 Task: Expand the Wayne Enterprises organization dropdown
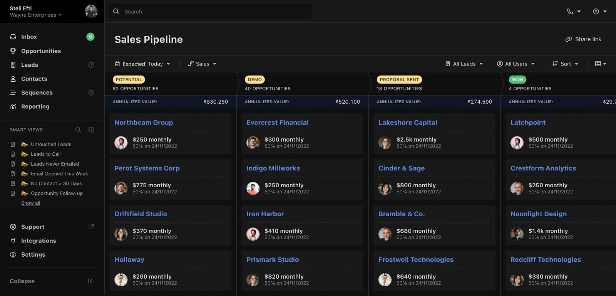[36, 15]
